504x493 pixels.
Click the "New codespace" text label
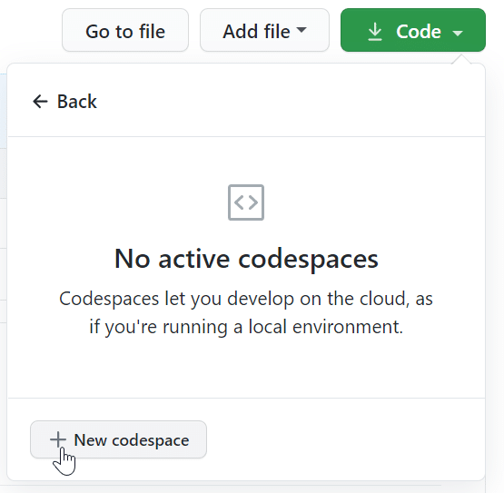[x=132, y=440]
